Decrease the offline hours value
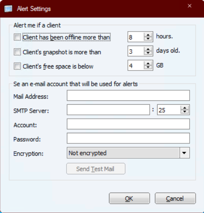 tap(148, 39)
